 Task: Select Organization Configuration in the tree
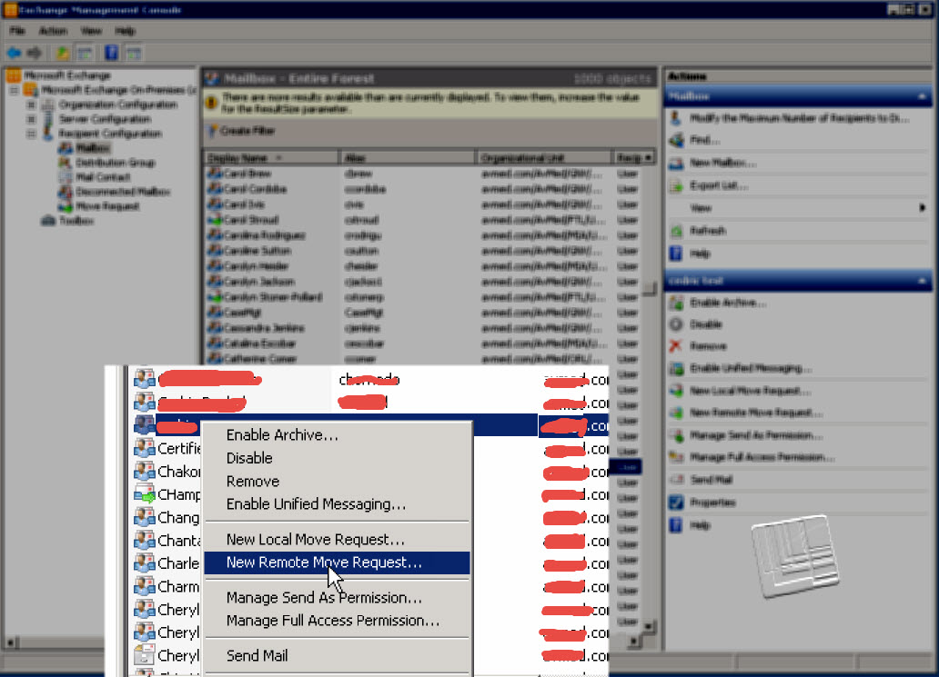point(118,105)
